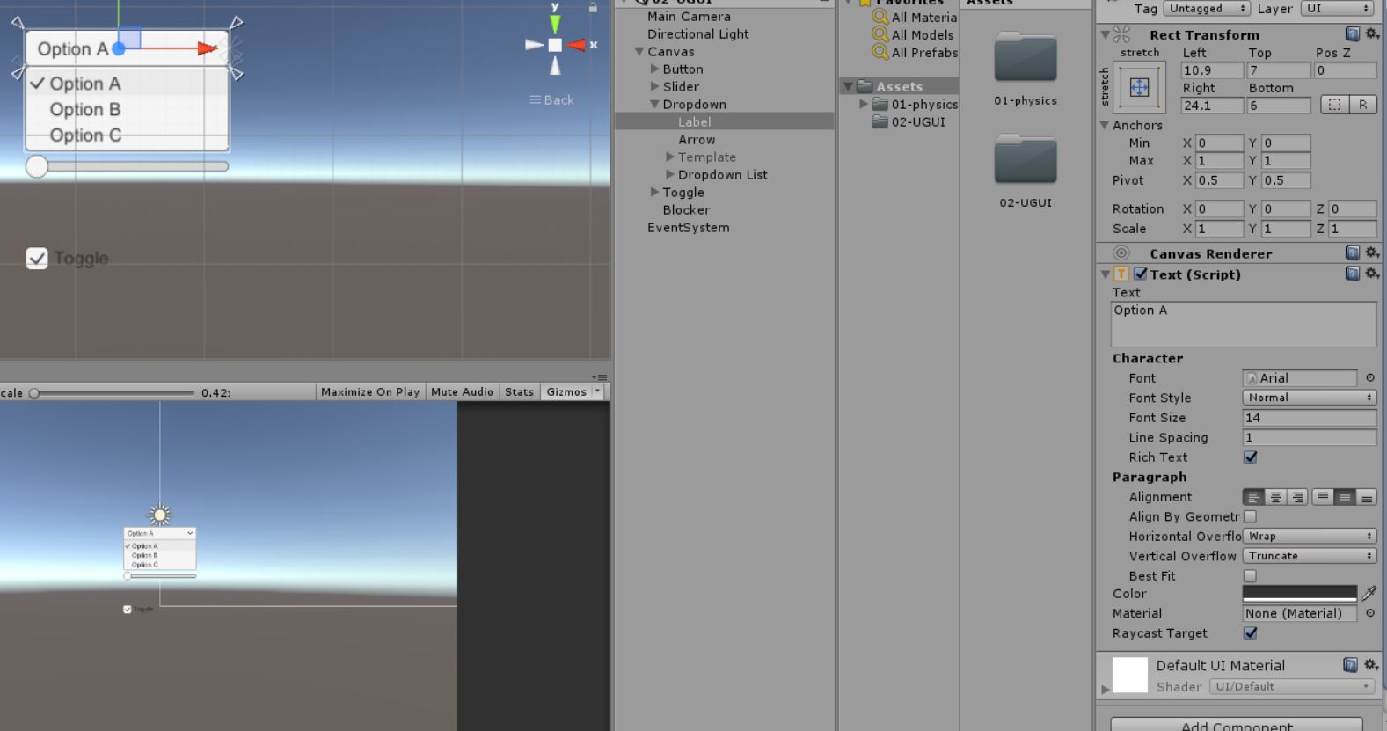Select All Prefabs saved search

tap(915, 52)
